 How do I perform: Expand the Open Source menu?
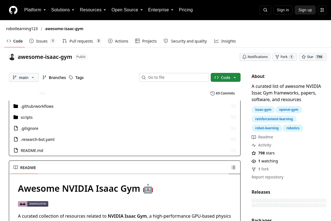pos(127,10)
